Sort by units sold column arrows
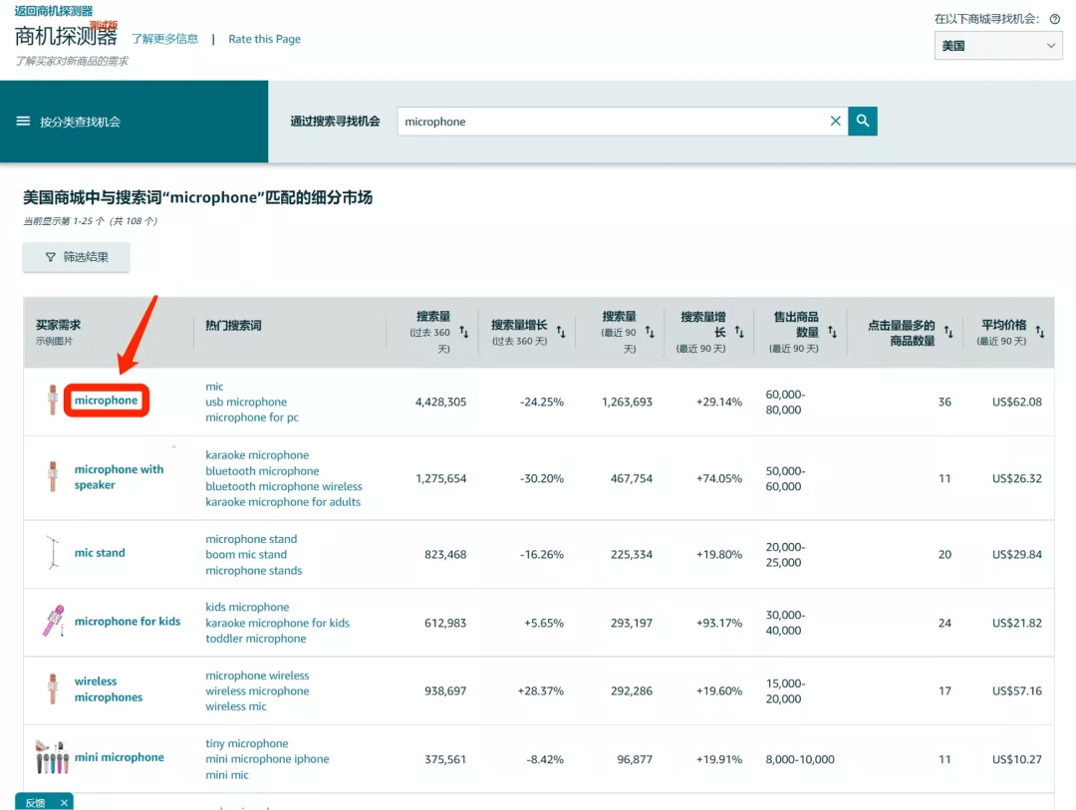This screenshot has width=1076, height=810. point(832,332)
